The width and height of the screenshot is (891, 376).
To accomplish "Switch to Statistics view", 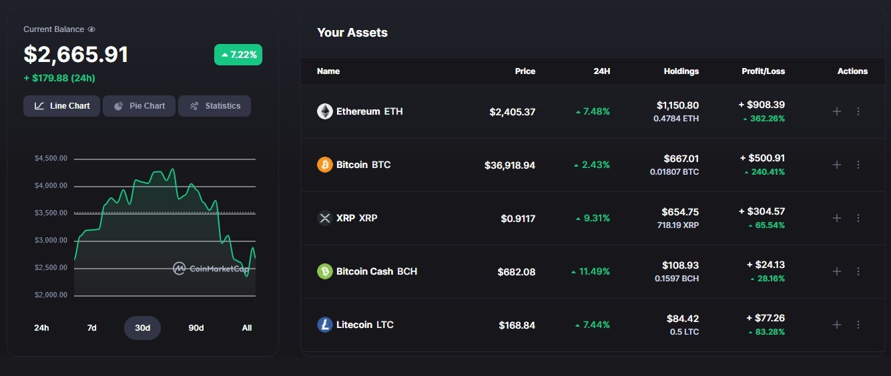I will coord(214,106).
